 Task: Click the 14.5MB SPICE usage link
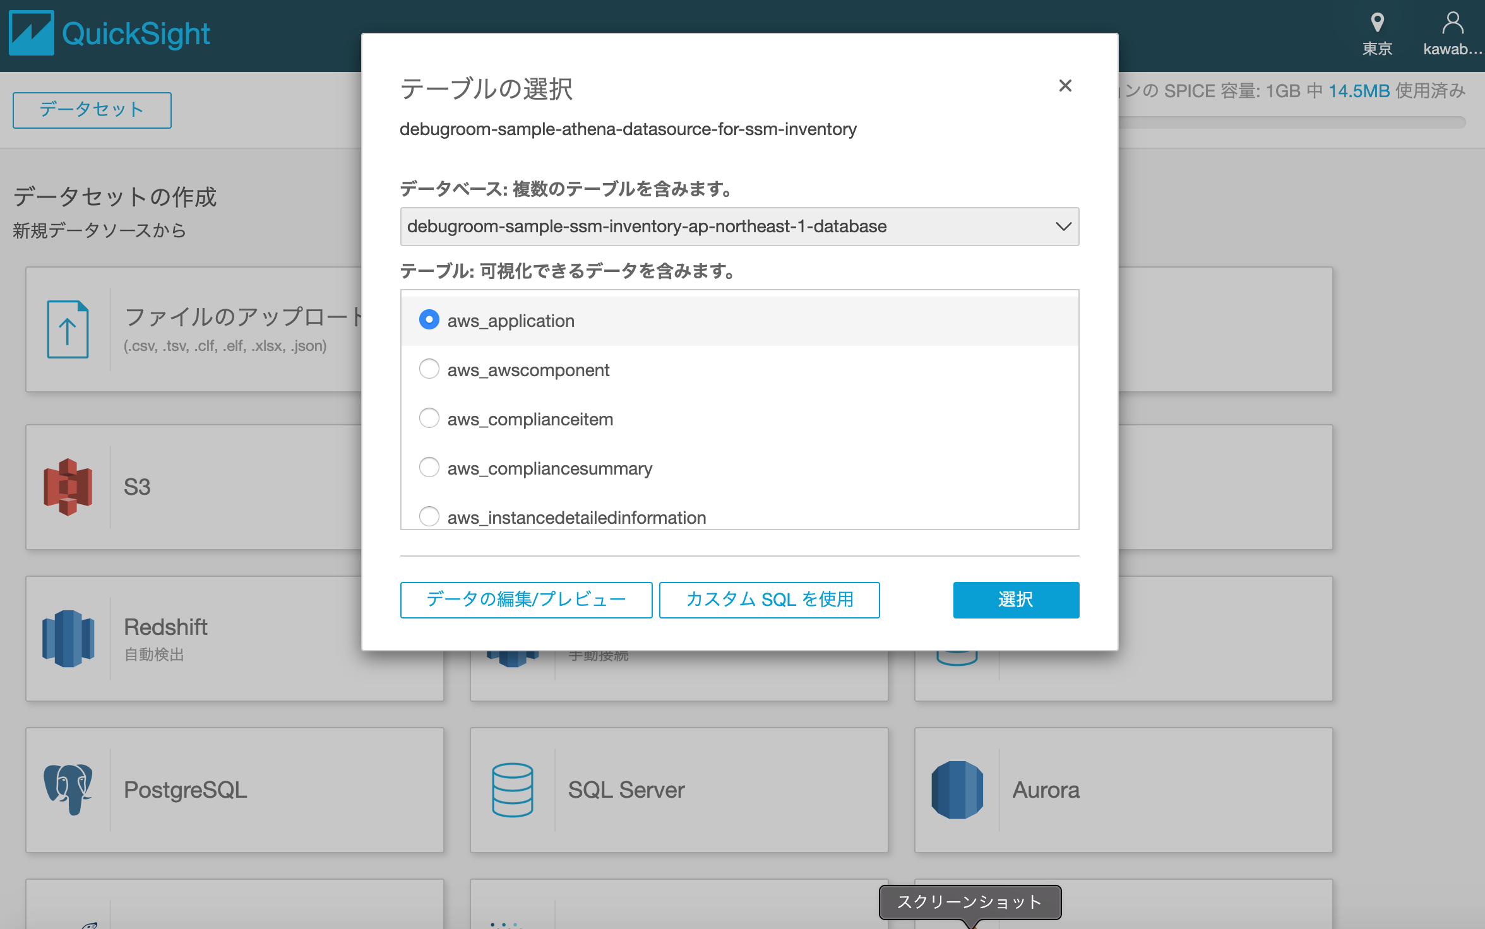pos(1359,92)
